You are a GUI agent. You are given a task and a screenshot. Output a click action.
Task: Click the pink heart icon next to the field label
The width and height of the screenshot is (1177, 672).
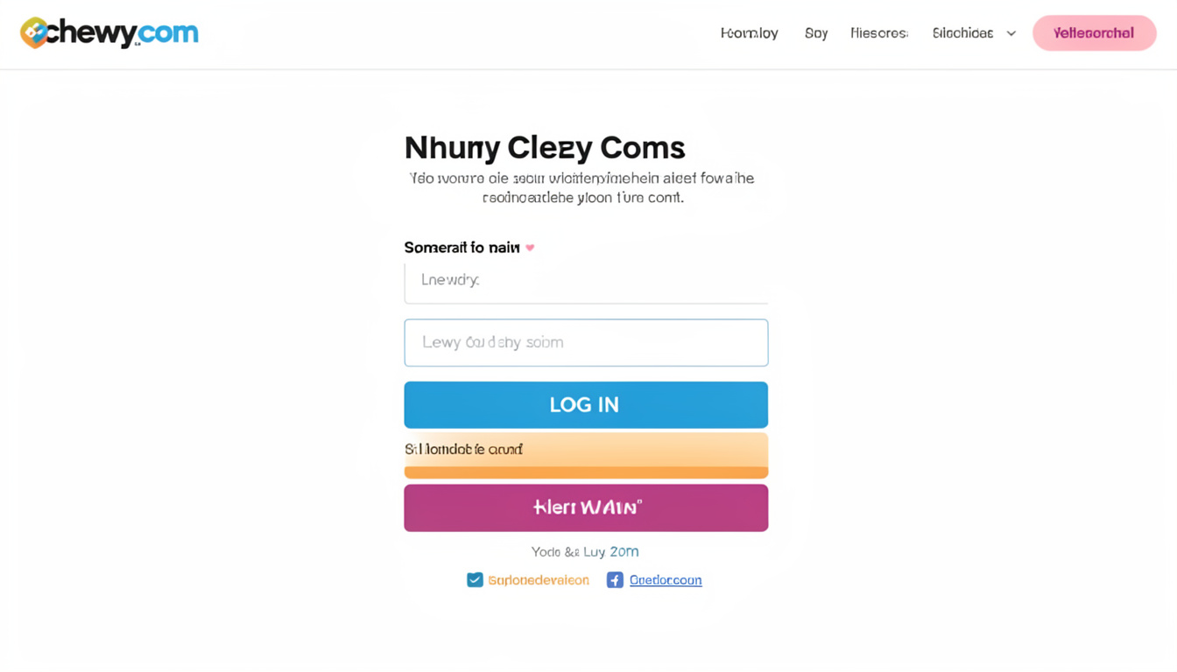click(529, 248)
